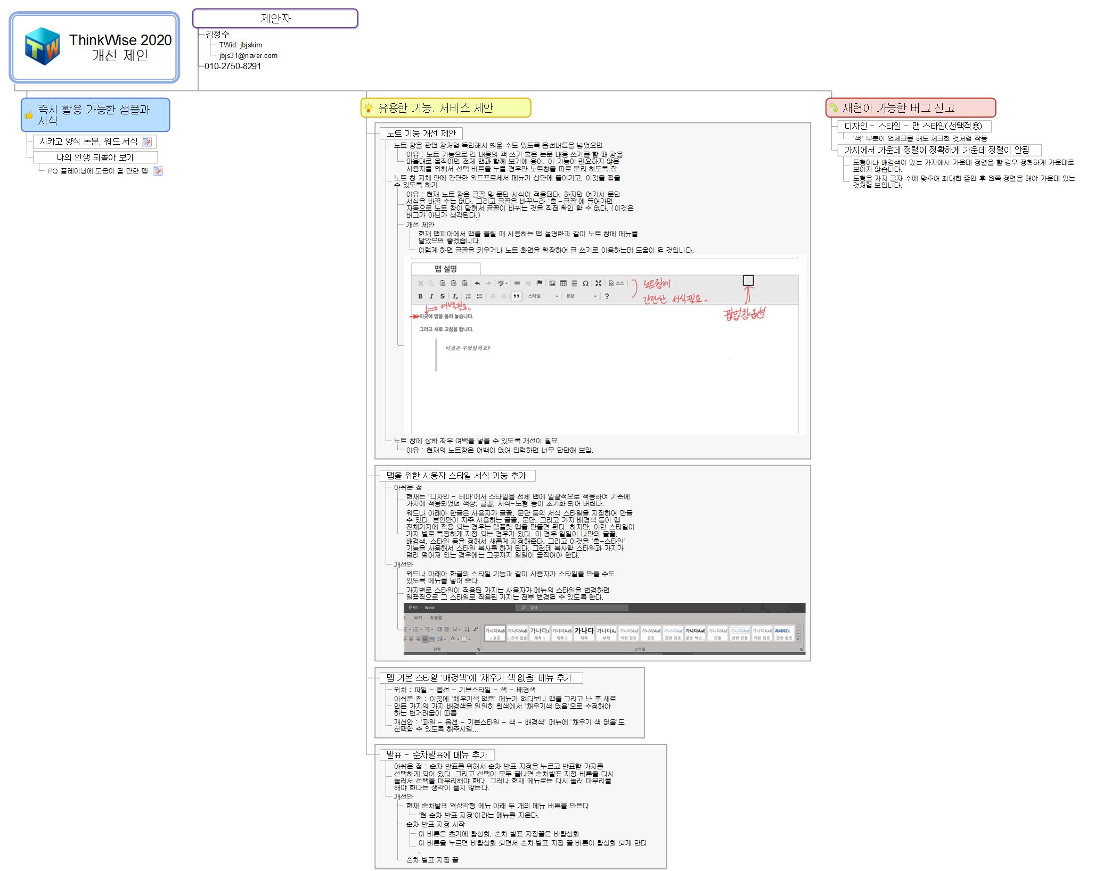Open the 본문 format dropdown
Viewport: 1103px width, 871px height.
click(x=581, y=296)
